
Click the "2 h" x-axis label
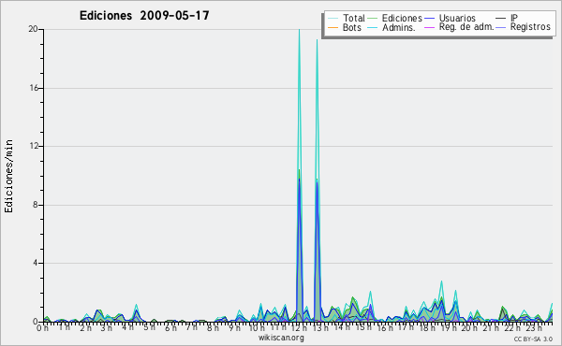pos(85,327)
